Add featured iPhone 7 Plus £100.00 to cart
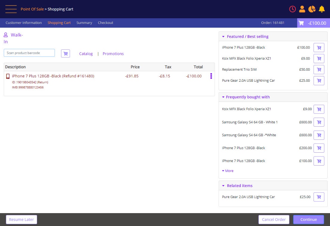330x226 pixels. (319, 48)
